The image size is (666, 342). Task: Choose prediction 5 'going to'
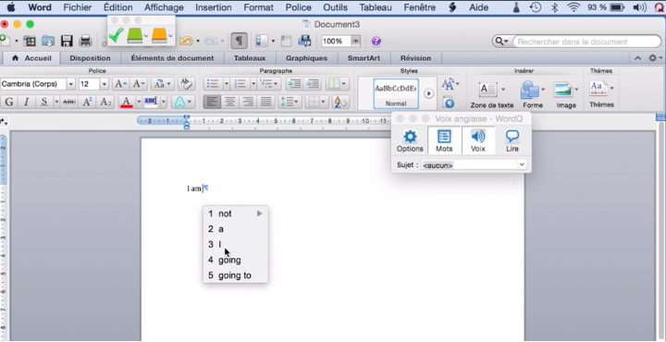[x=235, y=275]
